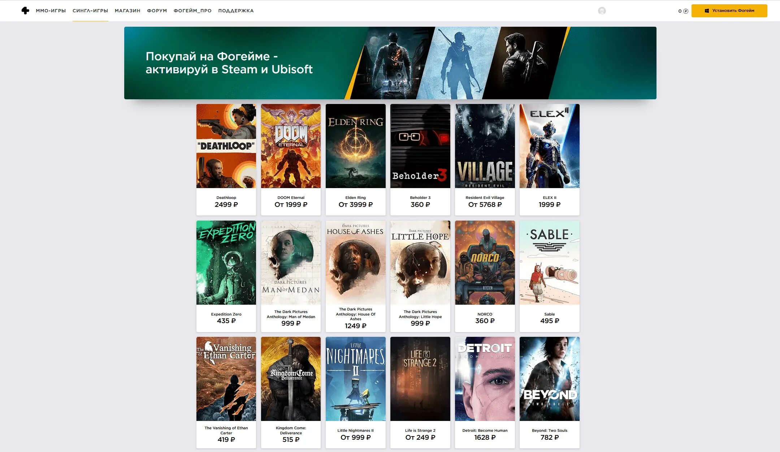Open the ELEX II cover
Image resolution: width=780 pixels, height=452 pixels.
click(549, 146)
